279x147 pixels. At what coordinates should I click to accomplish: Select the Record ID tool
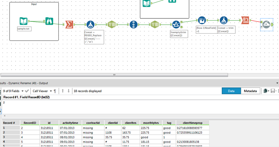point(133,25)
